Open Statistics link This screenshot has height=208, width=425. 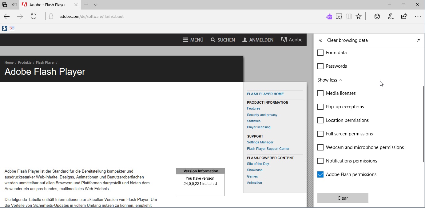[254, 121]
